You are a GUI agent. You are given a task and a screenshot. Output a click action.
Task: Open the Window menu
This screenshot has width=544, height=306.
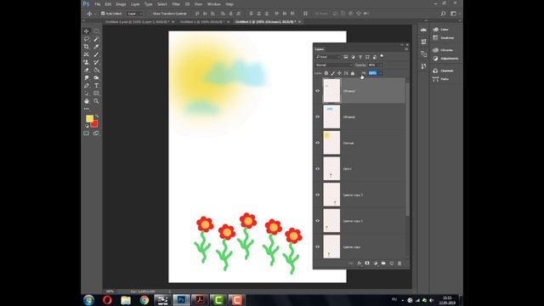[x=213, y=4]
